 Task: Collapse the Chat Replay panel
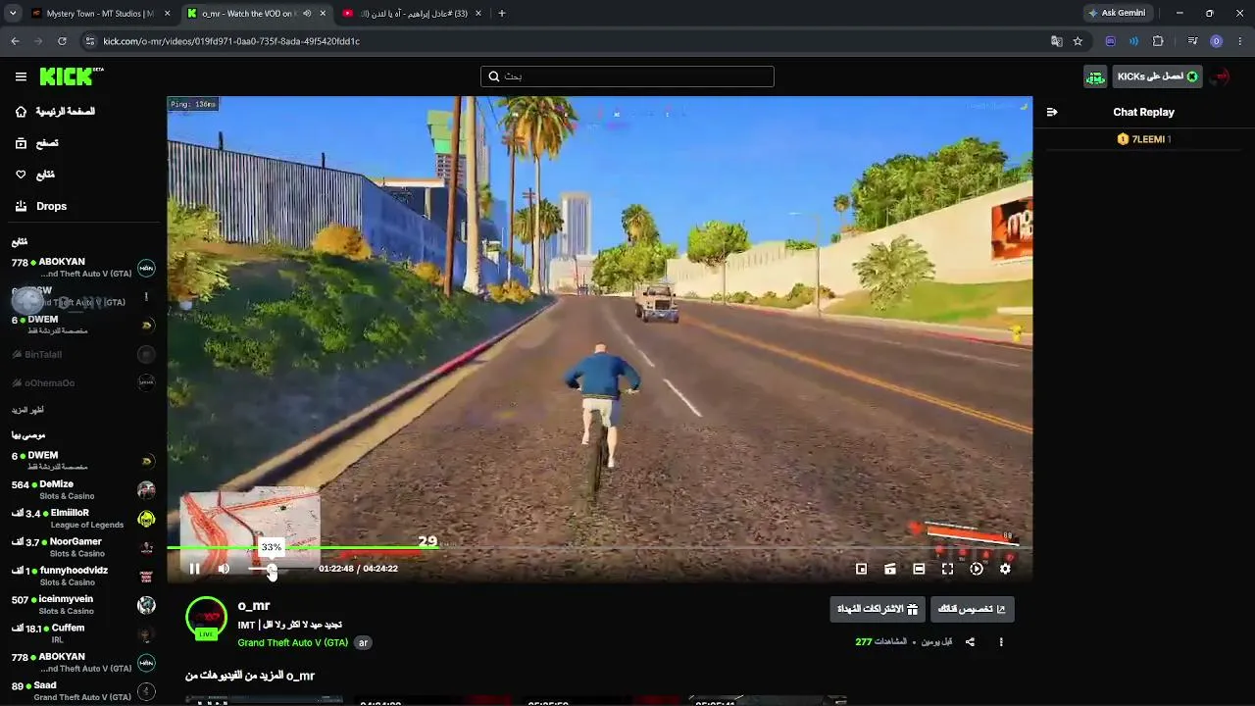pos(1052,112)
